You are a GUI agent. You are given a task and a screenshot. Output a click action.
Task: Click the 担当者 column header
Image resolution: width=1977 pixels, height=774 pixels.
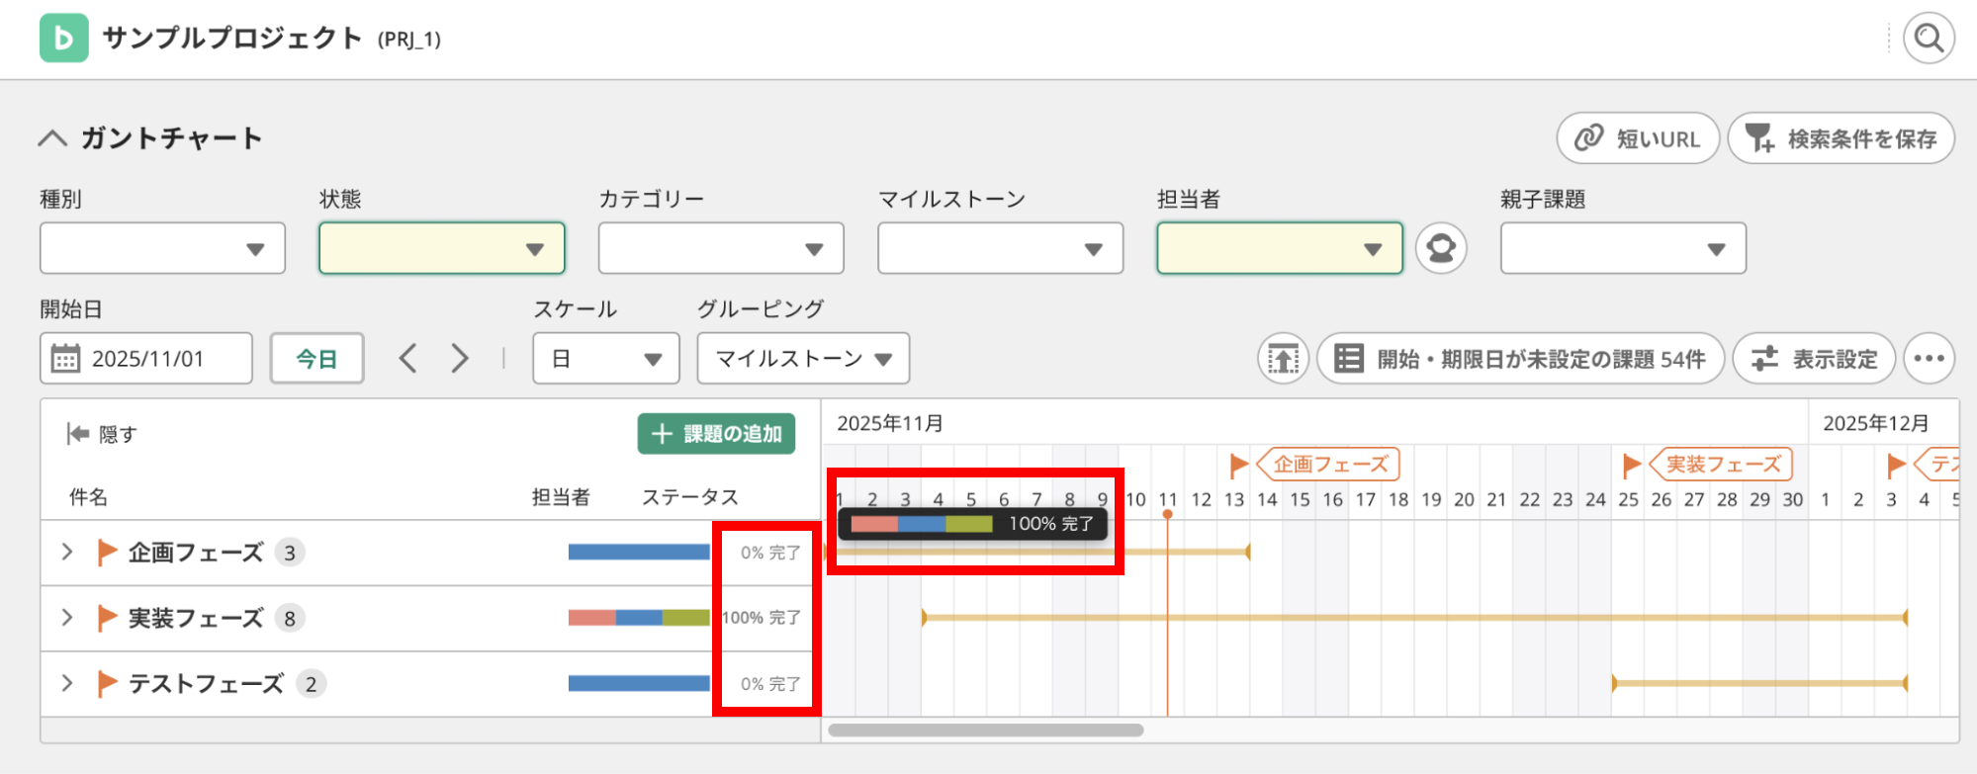561,497
